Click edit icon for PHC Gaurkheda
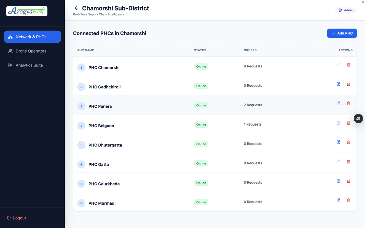 338,181
